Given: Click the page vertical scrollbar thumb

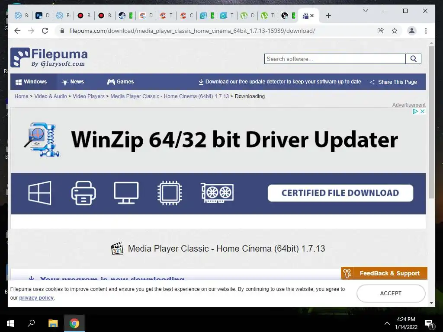Looking at the screenshot, I should click(431, 122).
